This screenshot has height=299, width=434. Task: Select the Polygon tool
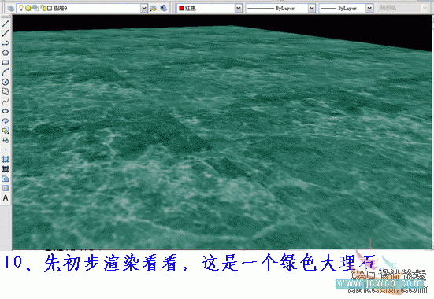coord(6,53)
